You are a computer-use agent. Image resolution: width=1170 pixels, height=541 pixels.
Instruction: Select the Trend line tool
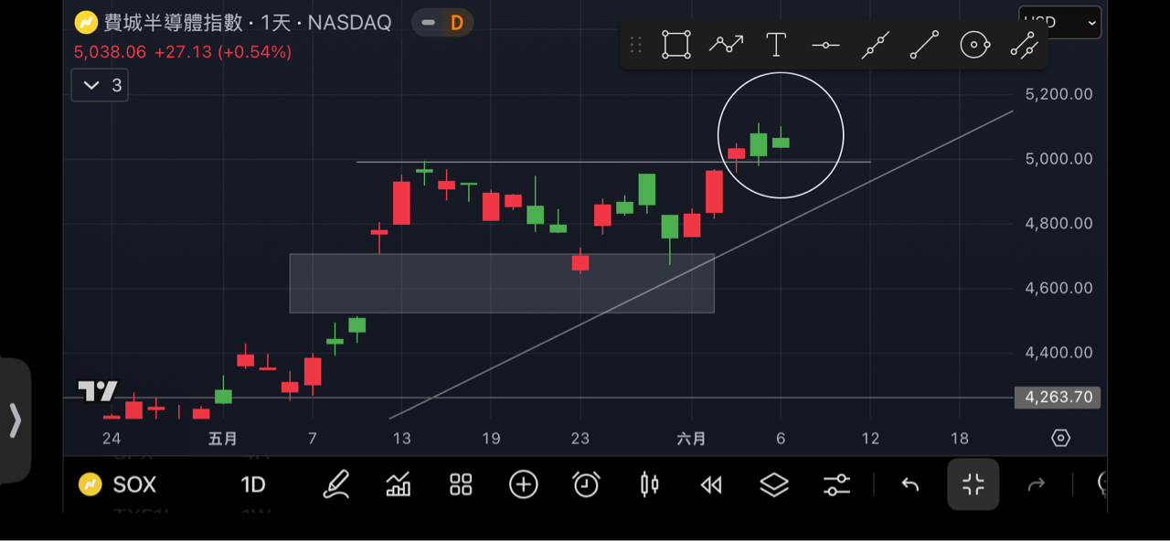[925, 44]
